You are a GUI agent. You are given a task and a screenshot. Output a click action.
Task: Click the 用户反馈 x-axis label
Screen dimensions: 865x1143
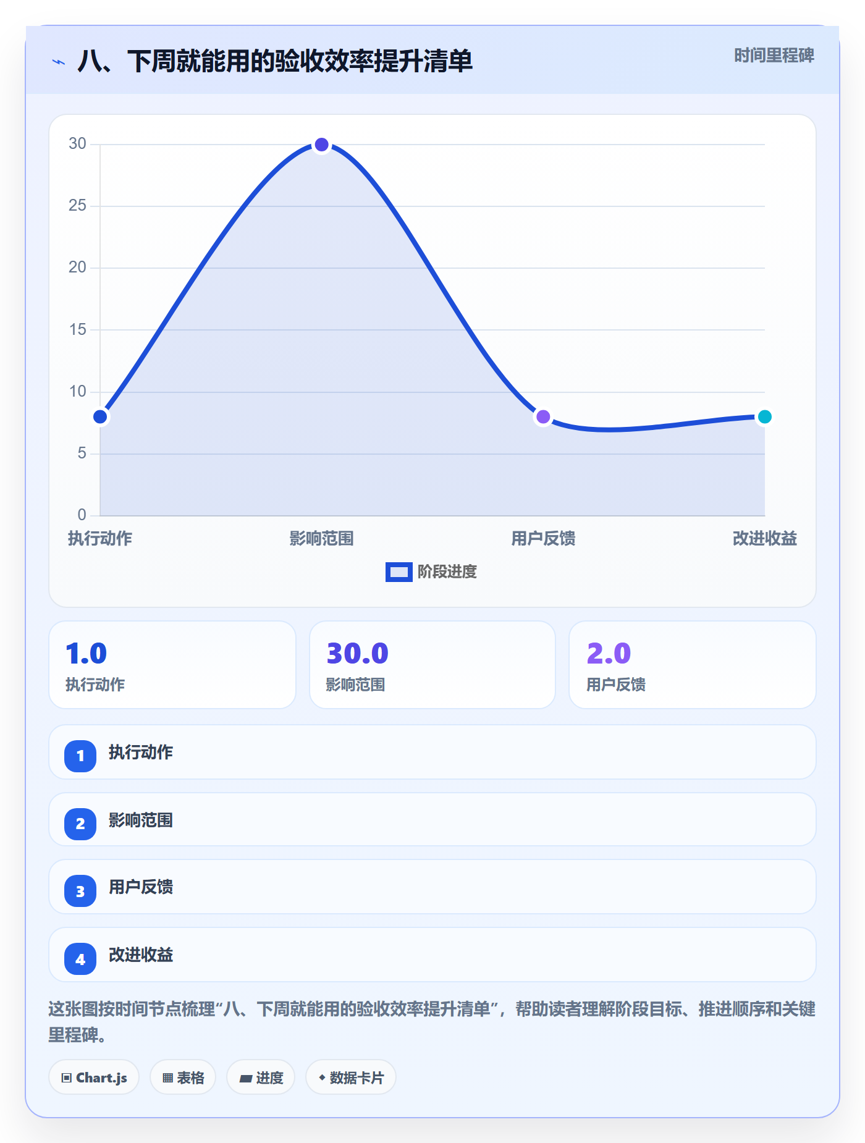[543, 539]
